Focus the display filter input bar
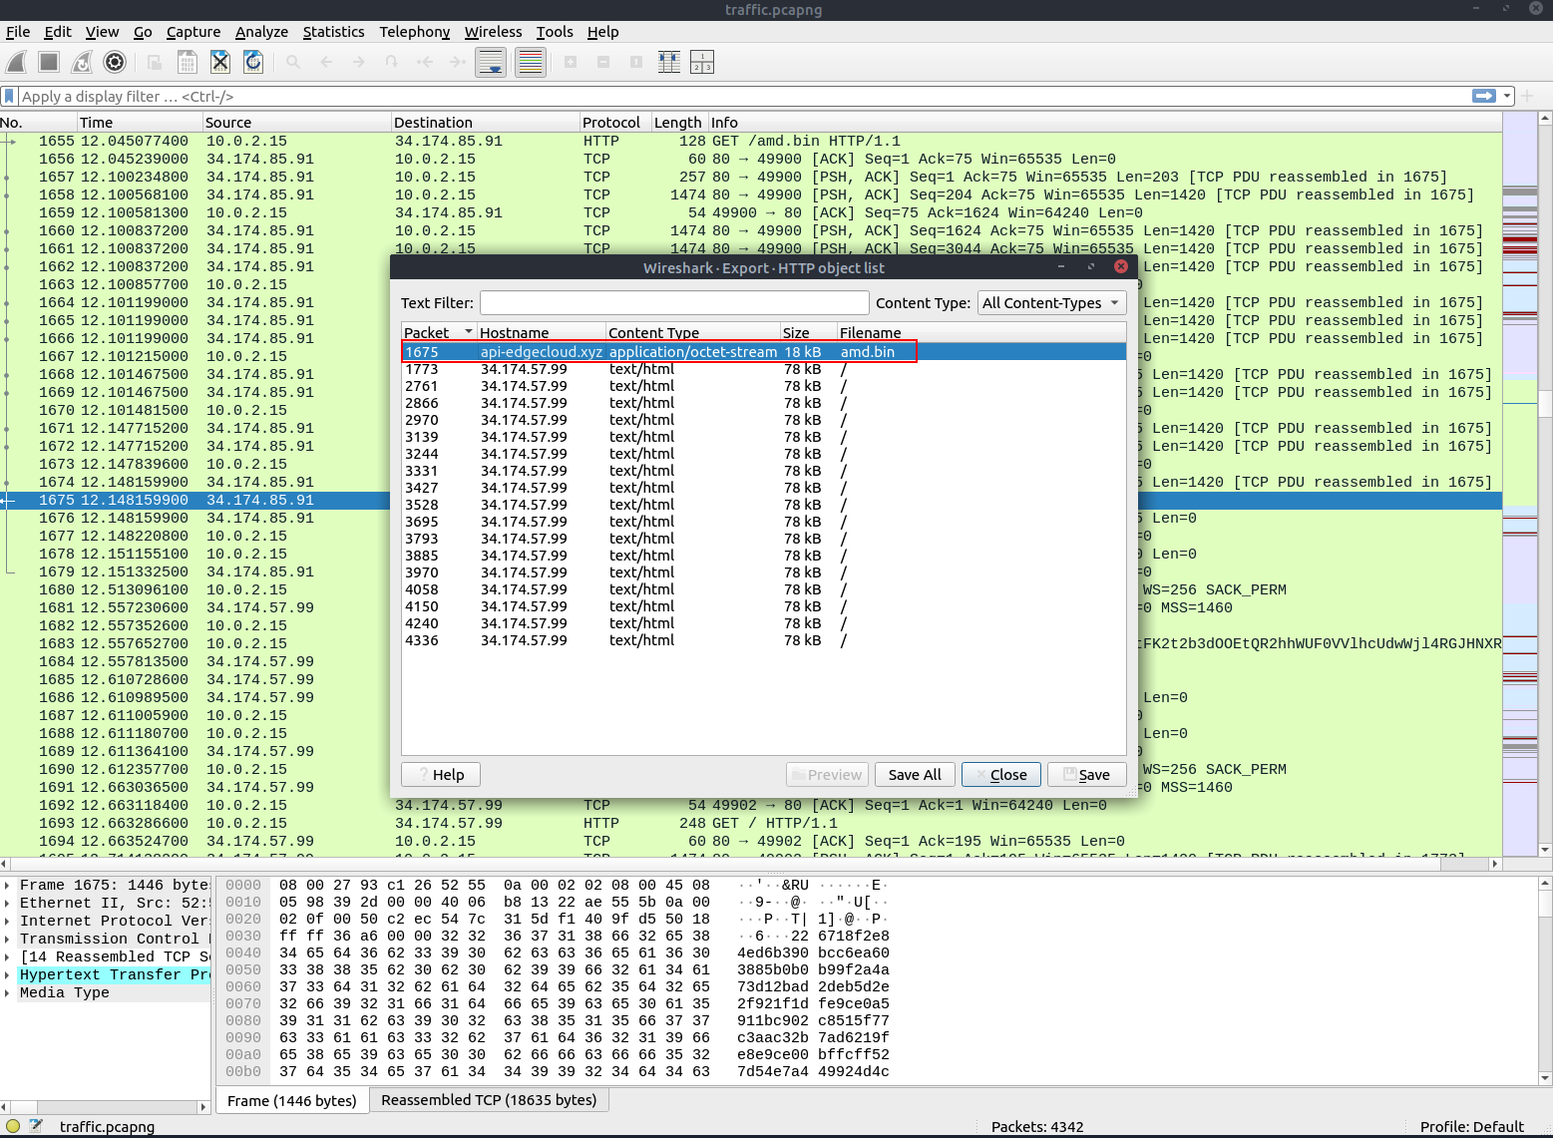 (744, 96)
